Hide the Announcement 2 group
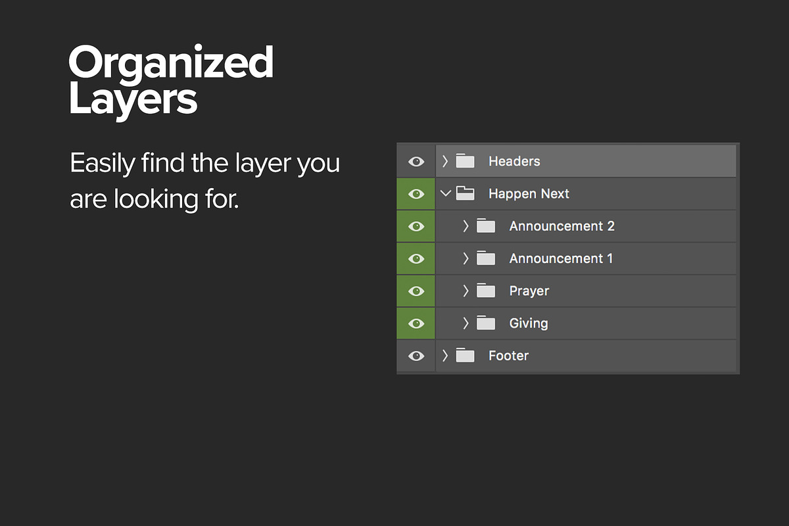 [x=416, y=226]
